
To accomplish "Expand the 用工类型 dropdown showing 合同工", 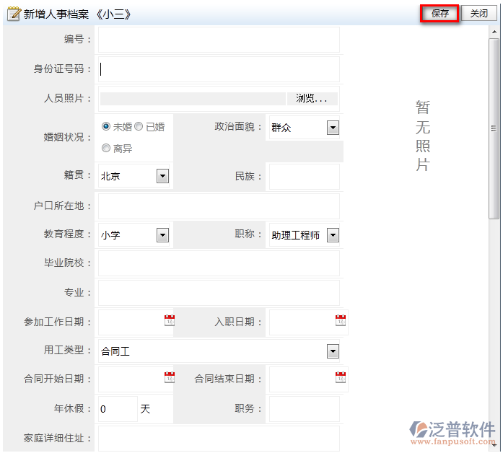I will 333,351.
